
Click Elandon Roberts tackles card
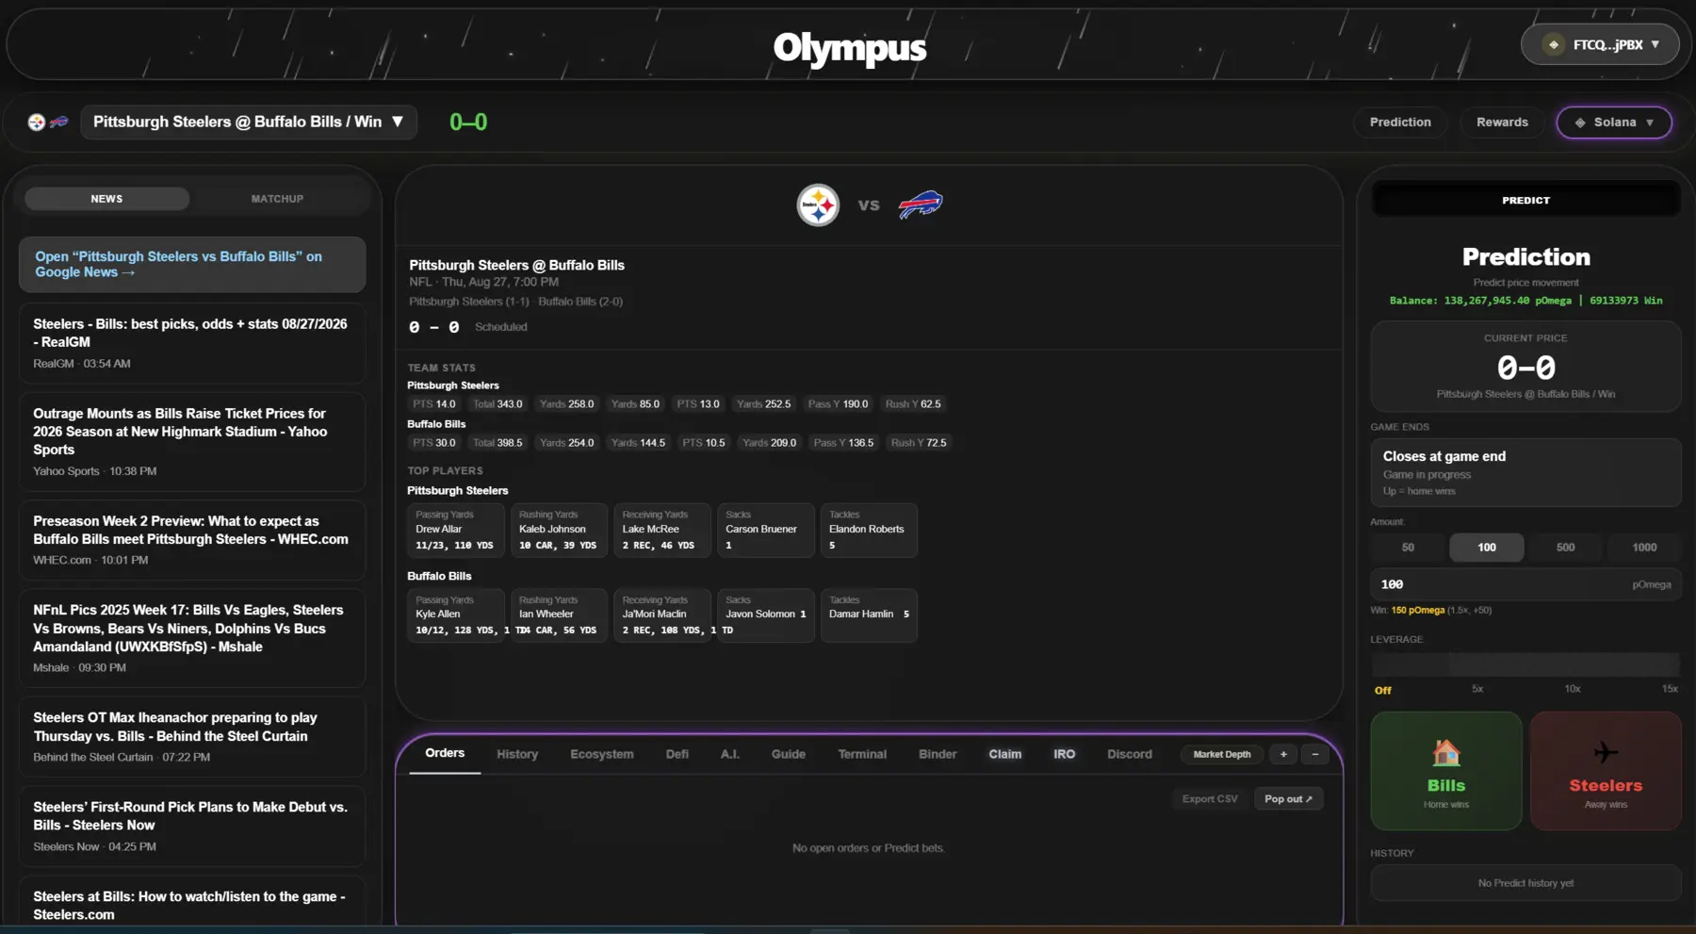click(x=869, y=530)
